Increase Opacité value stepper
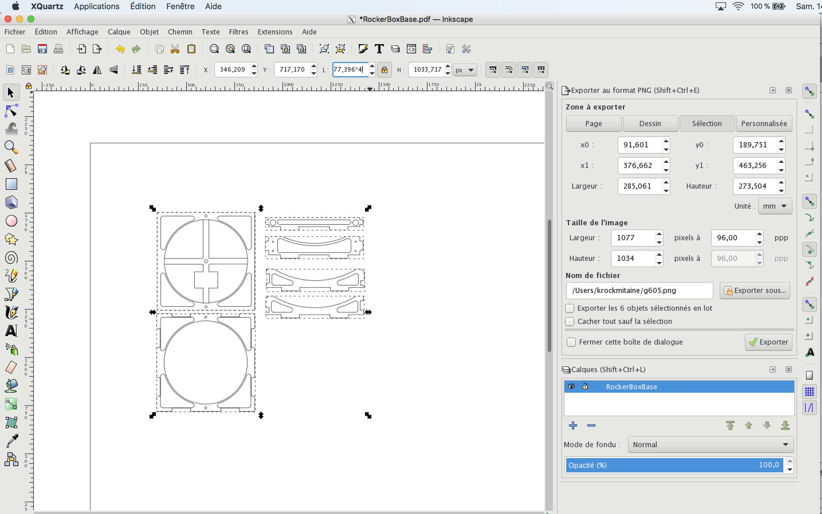Screen dimensions: 822x514 (x=789, y=461)
